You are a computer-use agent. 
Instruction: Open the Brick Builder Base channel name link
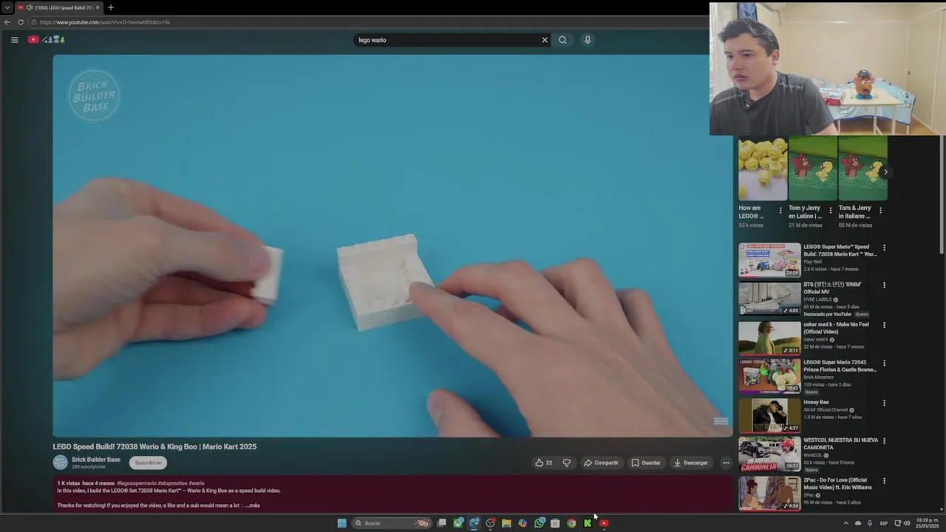click(96, 460)
